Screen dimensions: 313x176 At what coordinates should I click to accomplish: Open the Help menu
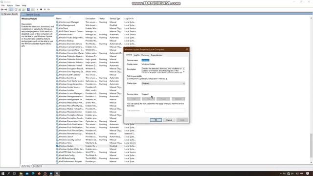[x=24, y=5]
